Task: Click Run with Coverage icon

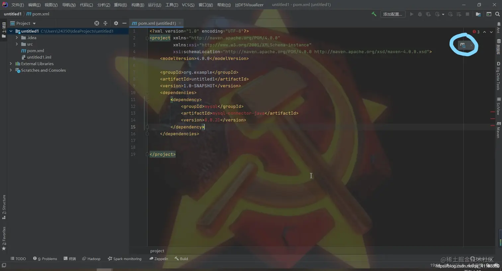Action: point(428,14)
